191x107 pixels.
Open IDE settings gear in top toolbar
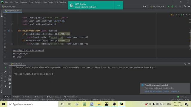[x=189, y=7]
